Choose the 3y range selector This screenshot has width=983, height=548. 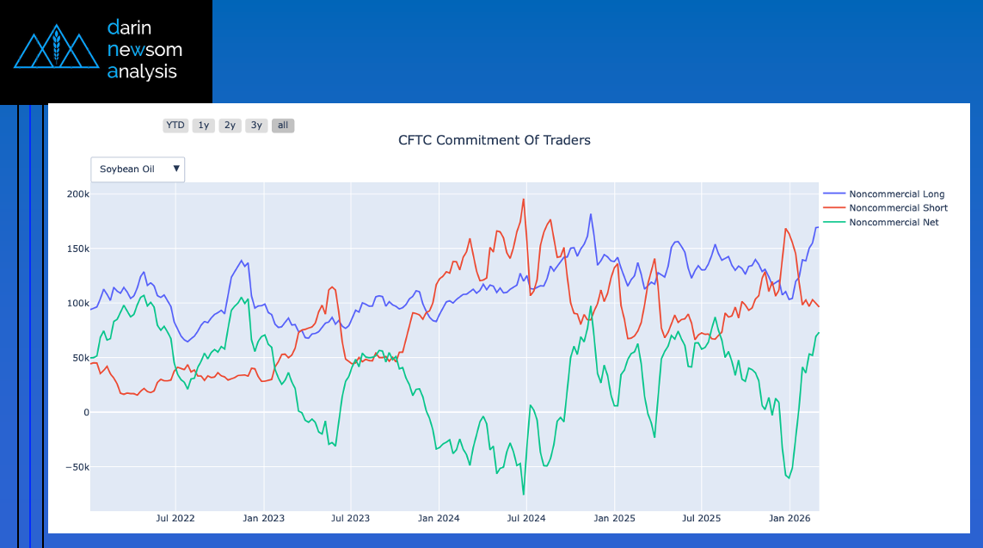click(x=256, y=126)
